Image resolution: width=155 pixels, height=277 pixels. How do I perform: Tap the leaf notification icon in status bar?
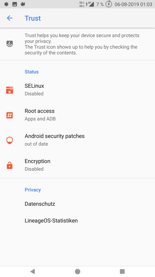pos(23,4)
